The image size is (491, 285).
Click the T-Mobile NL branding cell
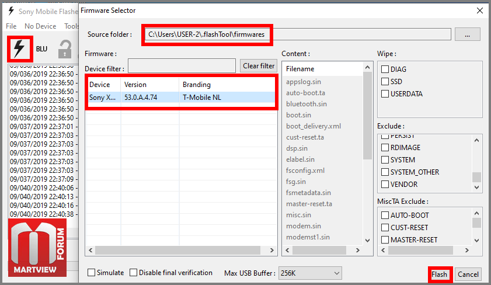201,98
